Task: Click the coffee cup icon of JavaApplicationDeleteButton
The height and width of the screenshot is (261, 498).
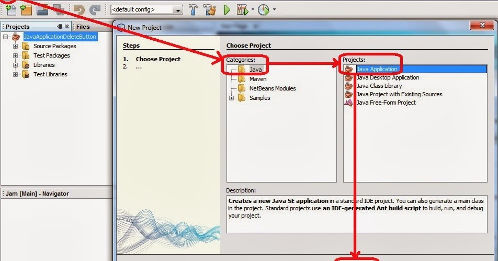Action: (x=16, y=37)
